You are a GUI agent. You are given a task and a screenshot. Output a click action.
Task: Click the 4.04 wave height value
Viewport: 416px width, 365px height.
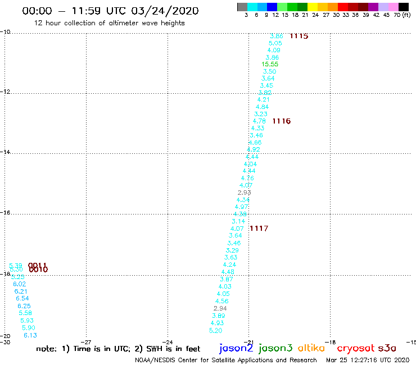(x=250, y=164)
